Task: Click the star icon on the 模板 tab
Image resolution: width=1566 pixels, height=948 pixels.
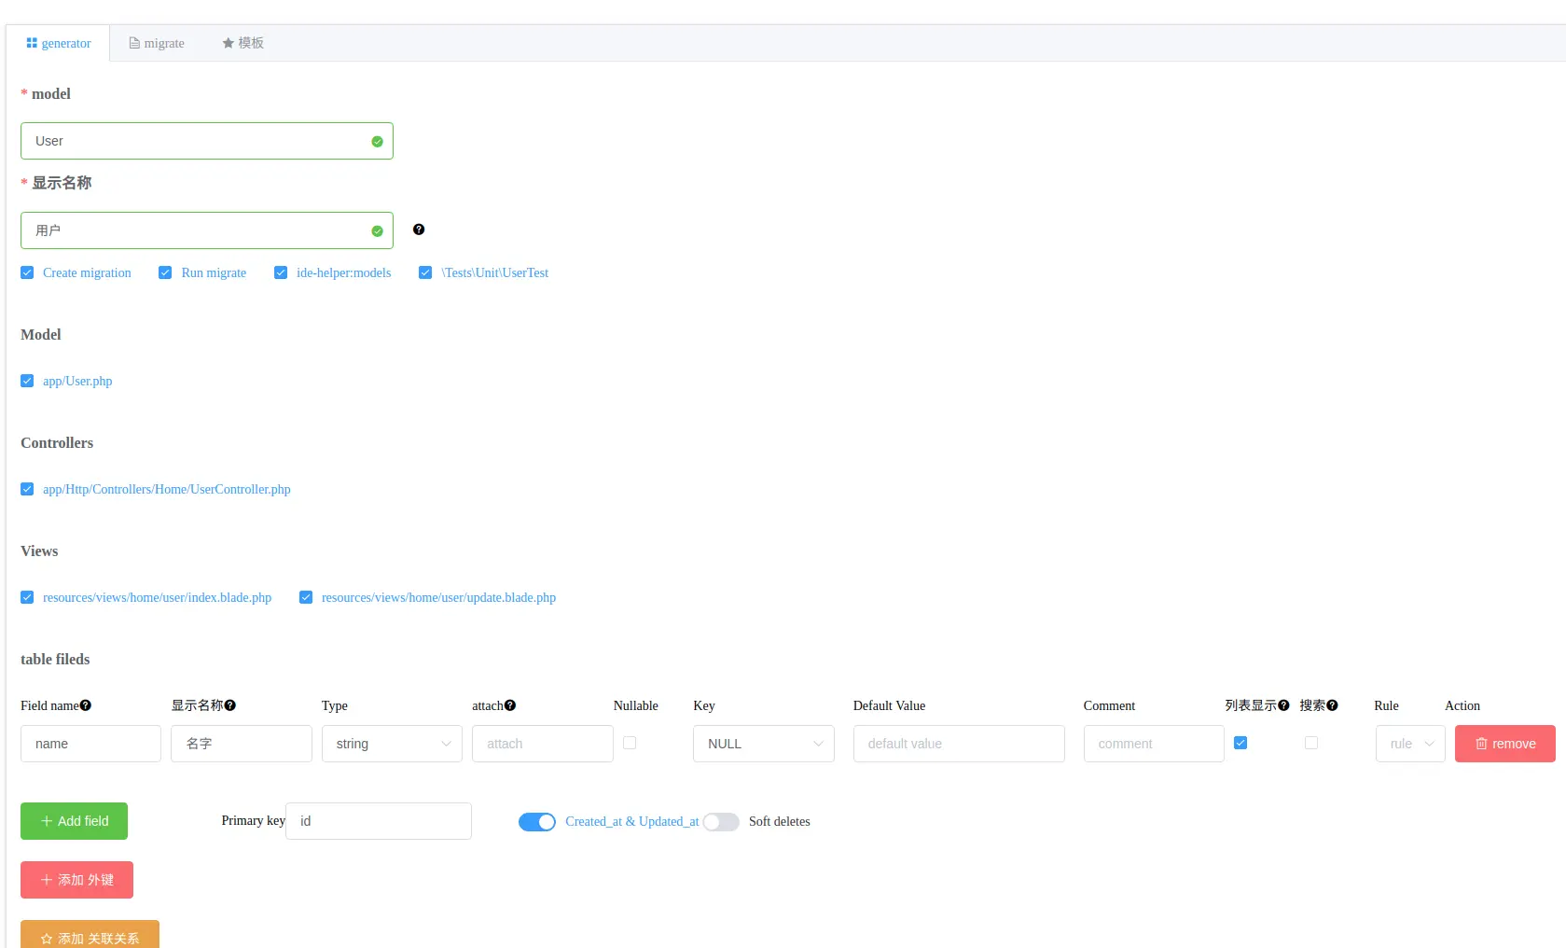Action: (x=227, y=43)
